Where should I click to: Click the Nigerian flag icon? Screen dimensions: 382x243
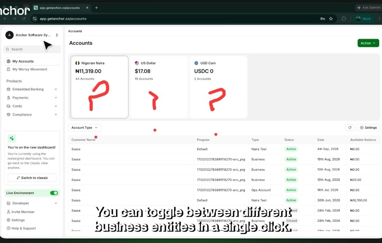pyautogui.click(x=77, y=63)
